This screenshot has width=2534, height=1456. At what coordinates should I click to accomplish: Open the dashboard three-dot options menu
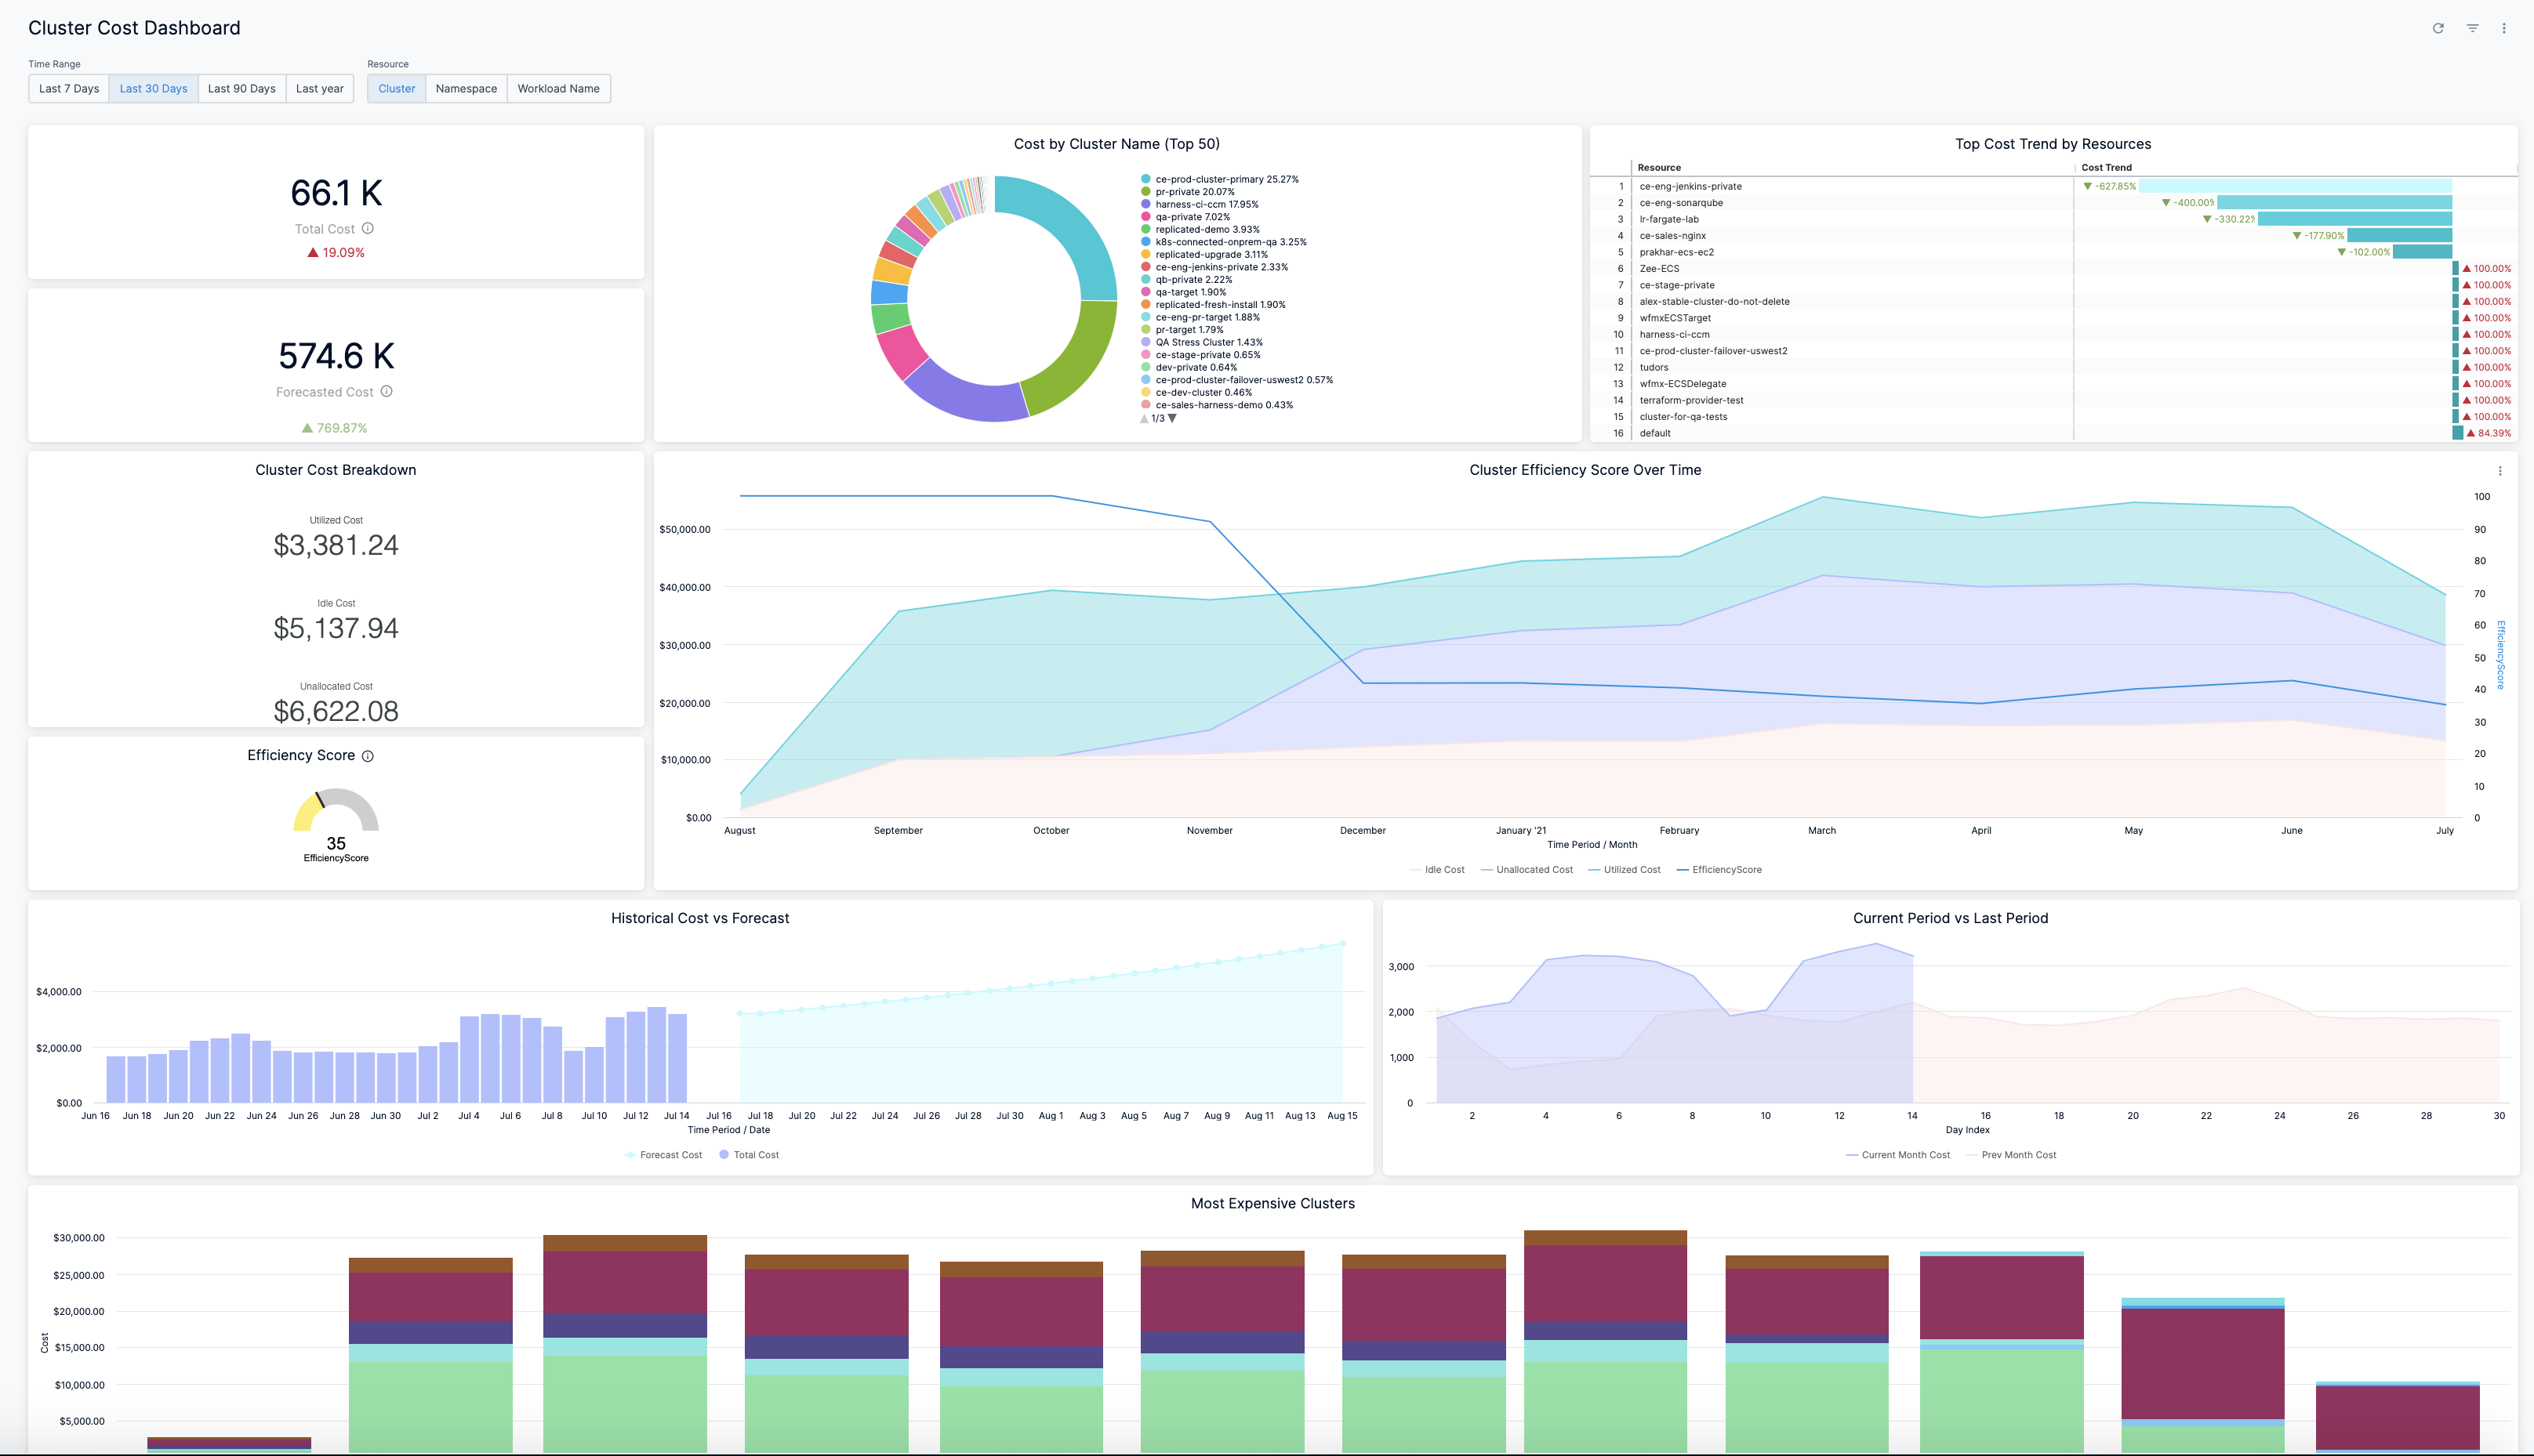[2504, 28]
